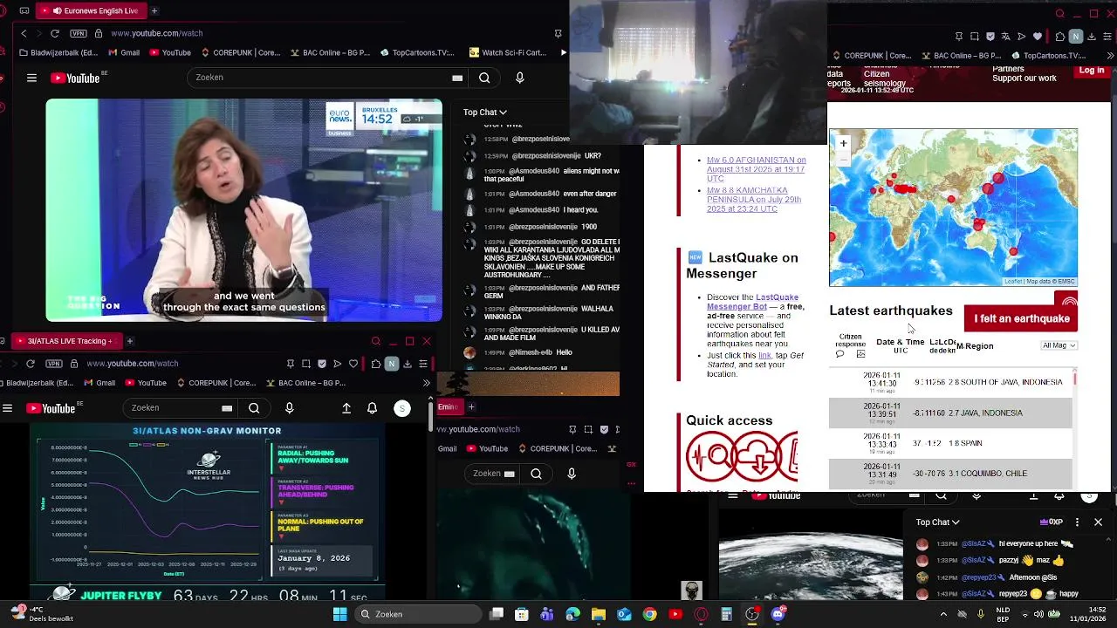Open new tab beside Euronews English Live tab
Viewport: 1117px width, 628px height.
(154, 10)
